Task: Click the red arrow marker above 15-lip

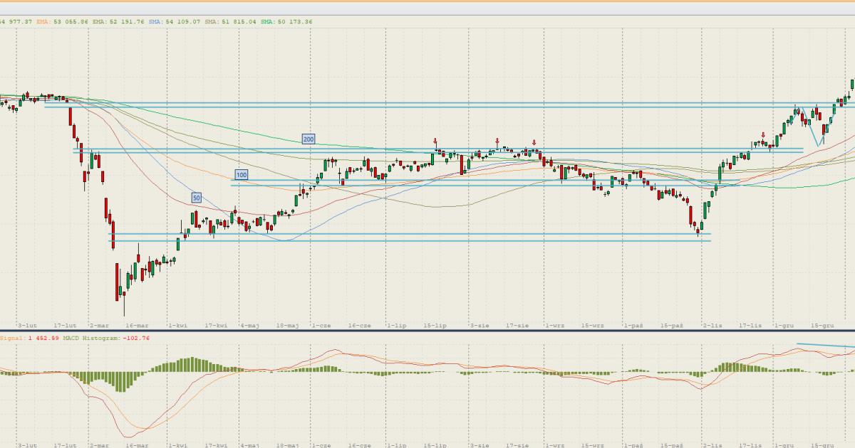Action: 435,142
